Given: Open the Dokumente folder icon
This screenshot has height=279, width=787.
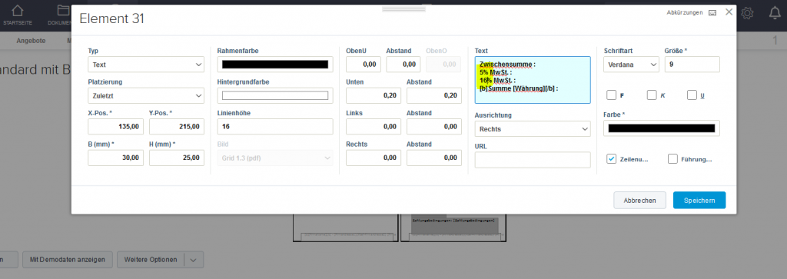Looking at the screenshot, I should (63, 11).
